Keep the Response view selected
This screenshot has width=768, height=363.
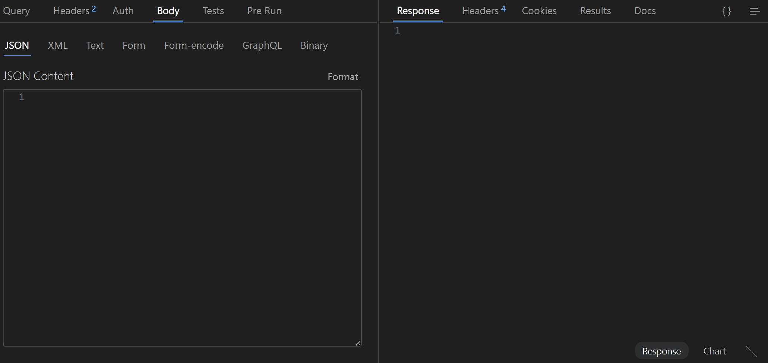661,351
